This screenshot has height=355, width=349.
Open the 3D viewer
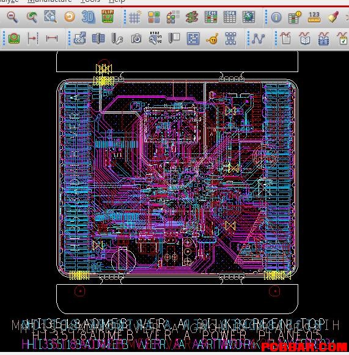tap(88, 16)
